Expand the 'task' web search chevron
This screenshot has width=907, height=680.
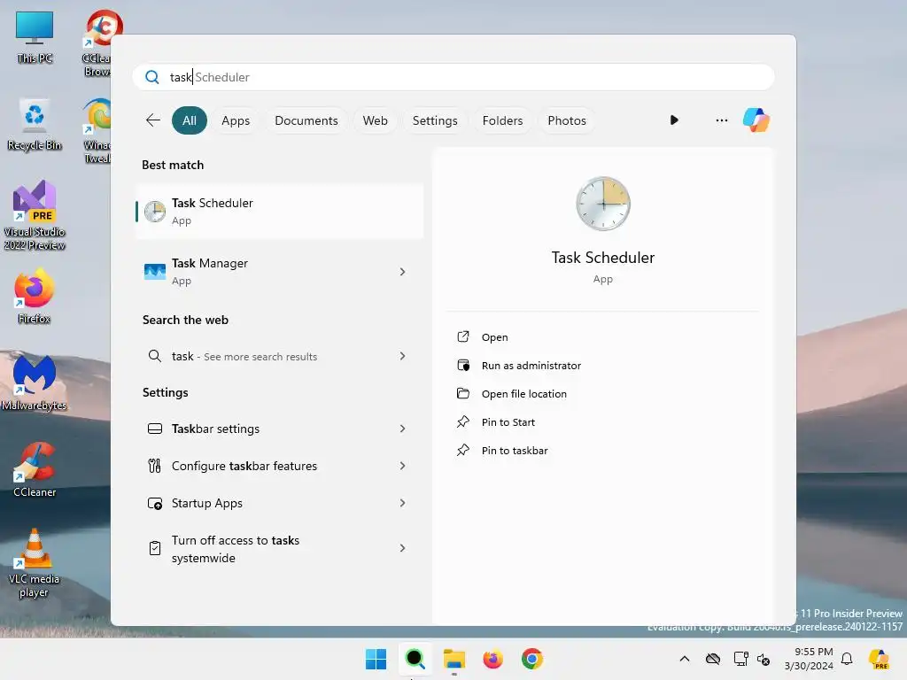click(403, 356)
